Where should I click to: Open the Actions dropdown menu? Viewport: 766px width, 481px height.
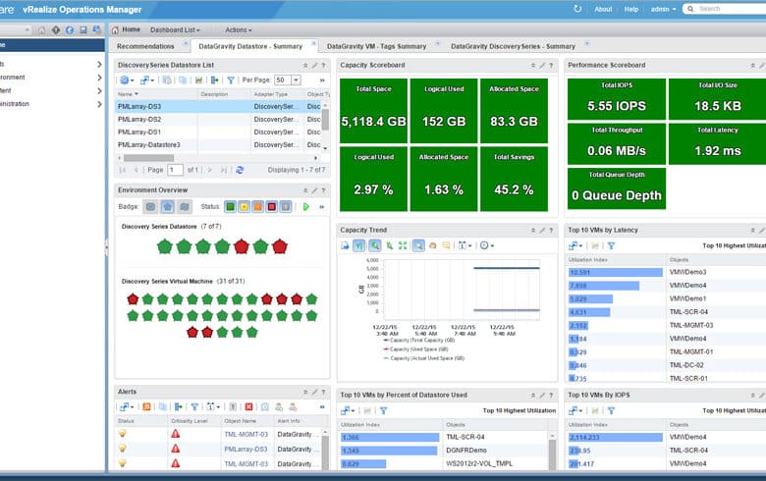pos(239,29)
